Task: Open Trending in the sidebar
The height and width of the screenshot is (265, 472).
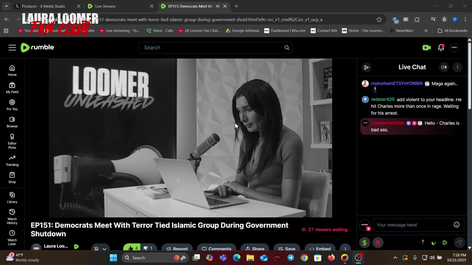Action: pyautogui.click(x=12, y=161)
